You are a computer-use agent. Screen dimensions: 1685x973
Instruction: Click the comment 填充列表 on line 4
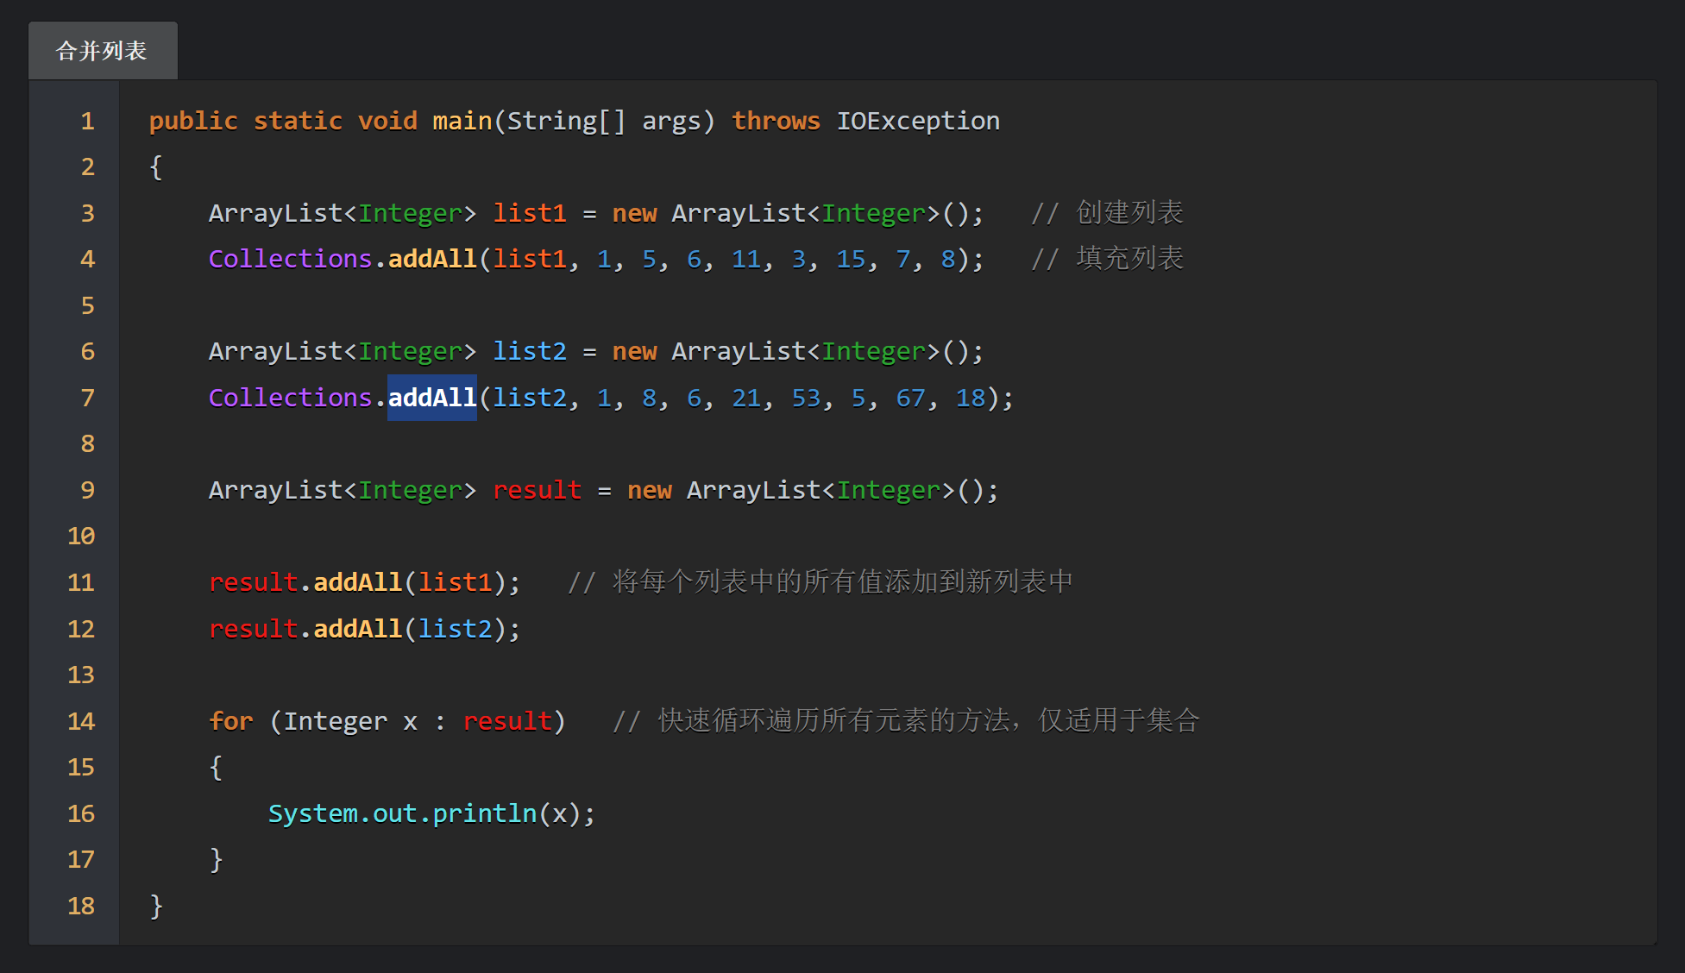coord(1128,258)
